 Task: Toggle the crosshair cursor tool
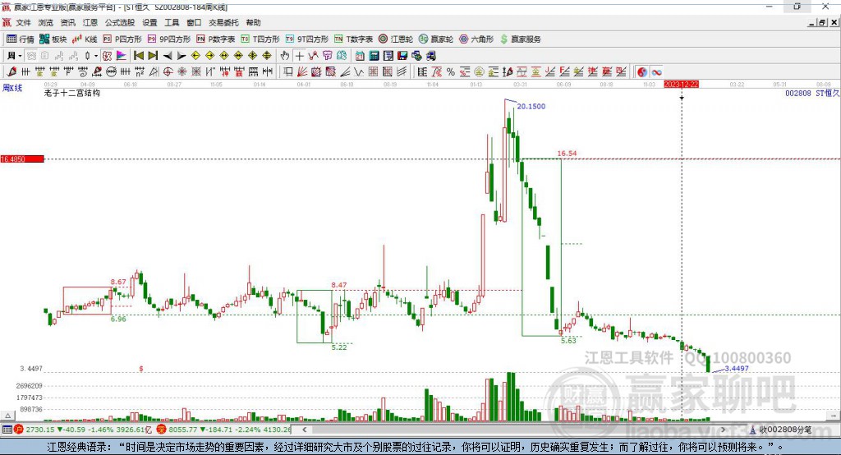[x=299, y=56]
